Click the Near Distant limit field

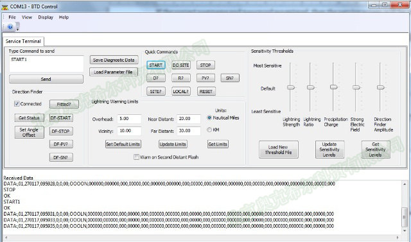[x=189, y=119]
